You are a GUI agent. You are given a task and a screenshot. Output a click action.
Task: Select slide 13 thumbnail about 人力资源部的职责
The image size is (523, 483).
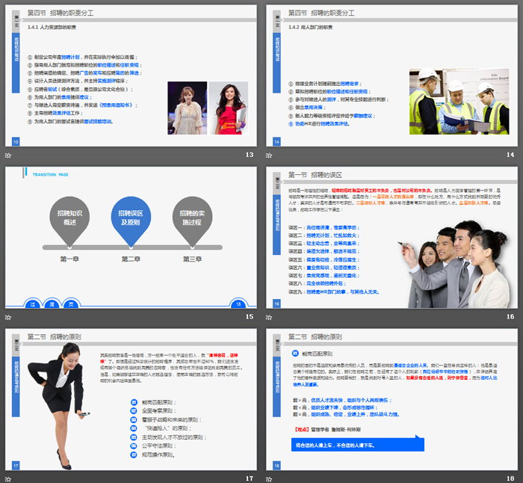point(130,76)
